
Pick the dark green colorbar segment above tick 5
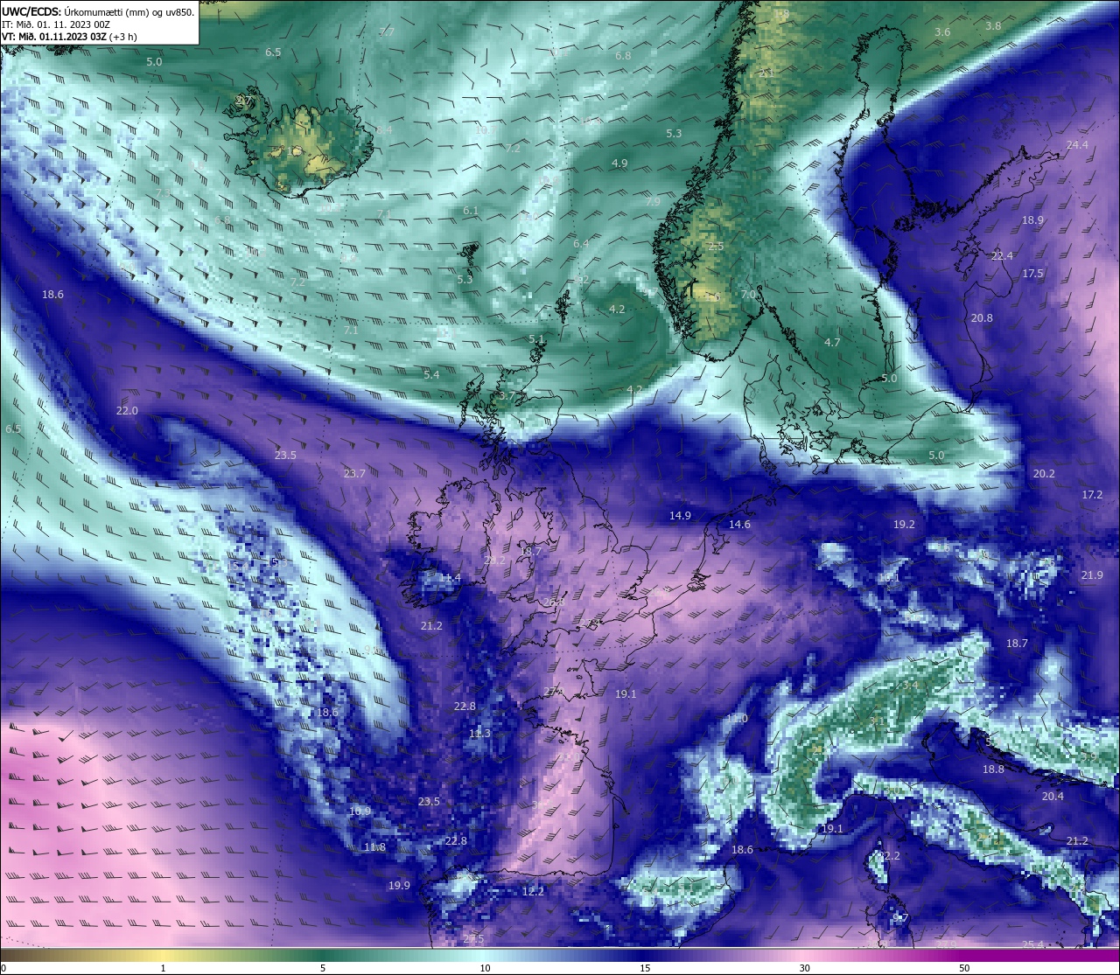point(323,955)
